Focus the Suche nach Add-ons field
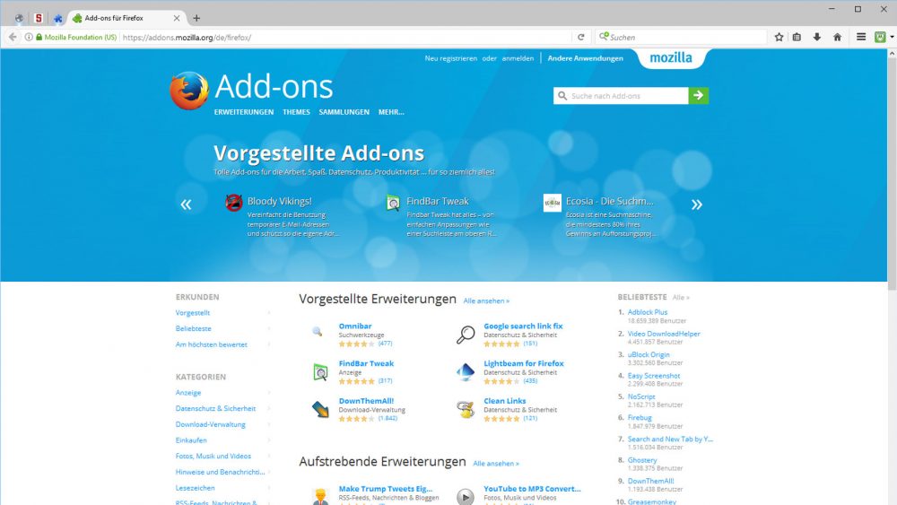 click(x=621, y=95)
